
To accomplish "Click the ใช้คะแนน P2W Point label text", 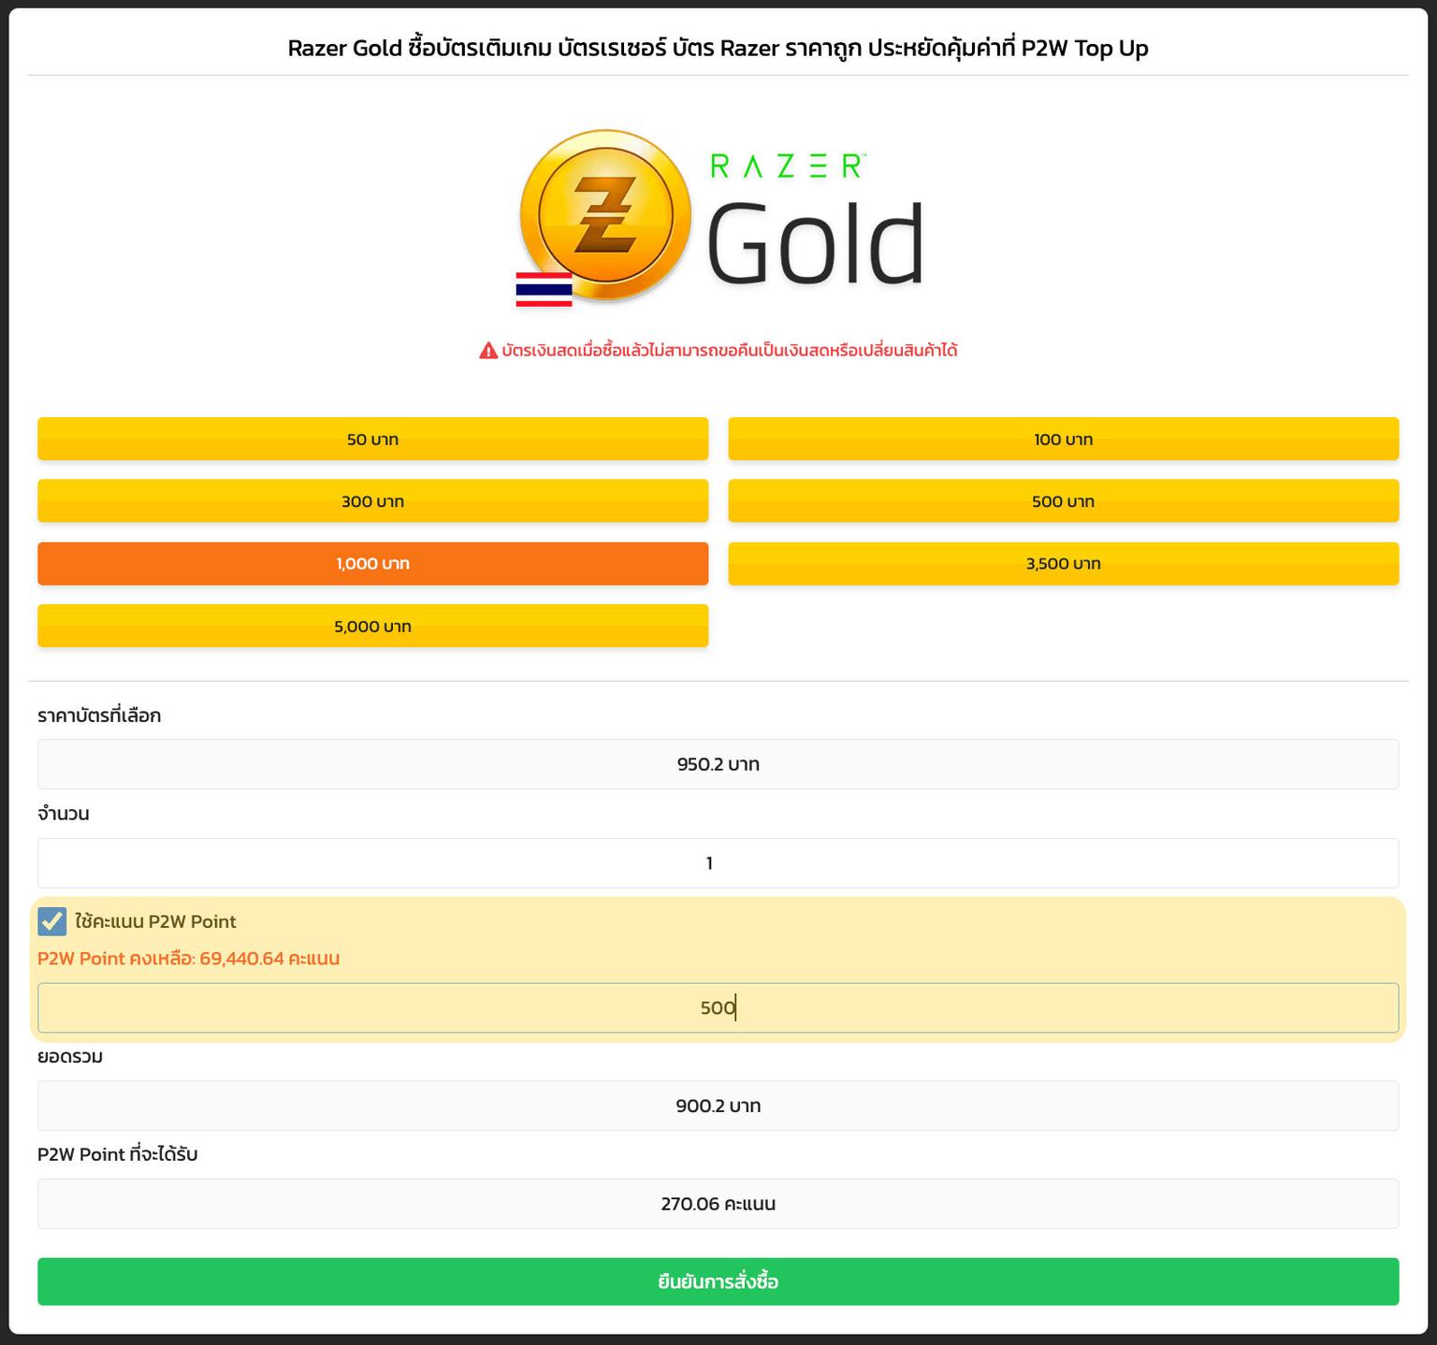I will 156,921.
